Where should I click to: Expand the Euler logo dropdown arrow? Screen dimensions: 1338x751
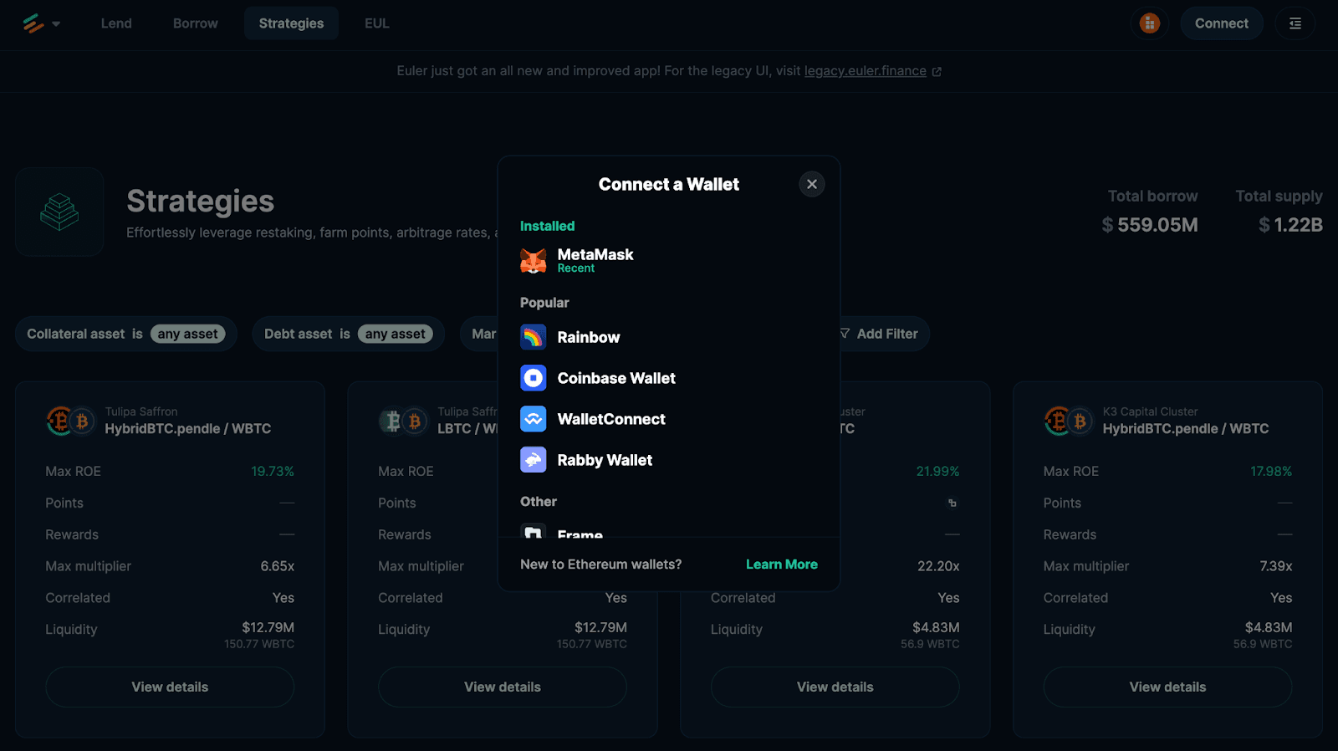point(56,23)
